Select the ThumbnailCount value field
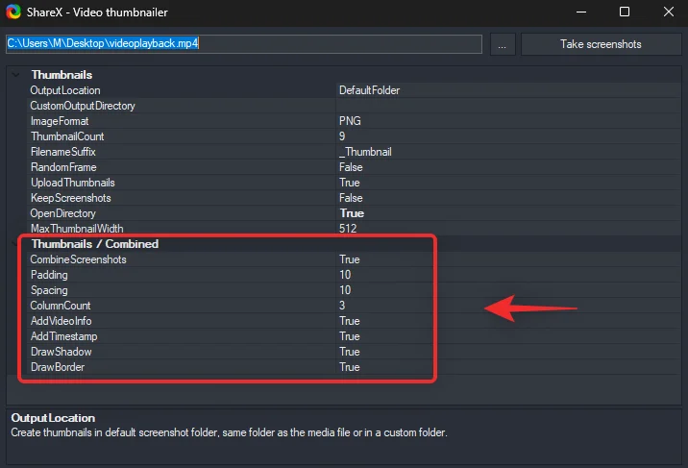 (504, 136)
